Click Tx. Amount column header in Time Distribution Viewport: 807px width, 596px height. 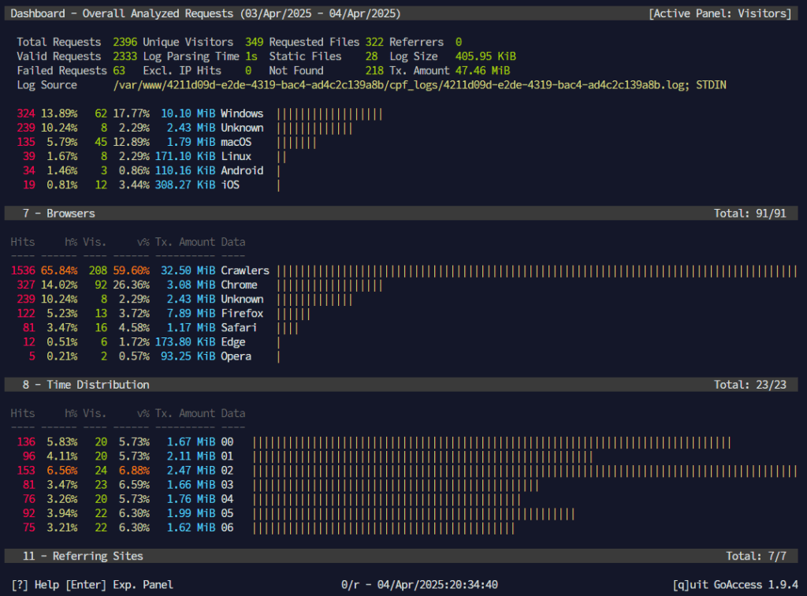coord(185,413)
